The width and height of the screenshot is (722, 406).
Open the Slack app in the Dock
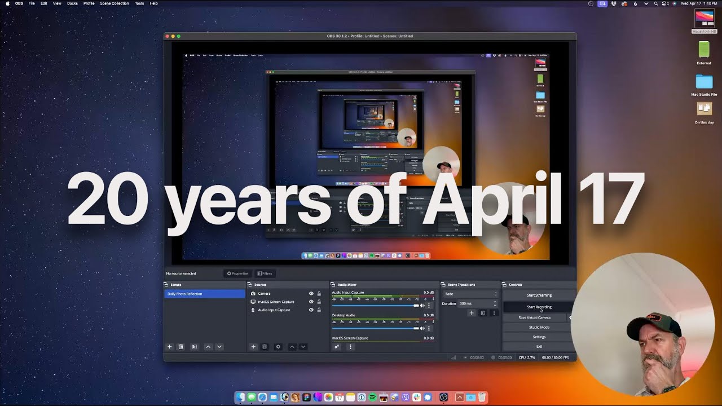pyautogui.click(x=416, y=398)
